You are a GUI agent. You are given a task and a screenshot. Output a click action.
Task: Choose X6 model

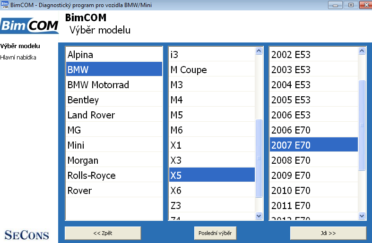(212, 191)
